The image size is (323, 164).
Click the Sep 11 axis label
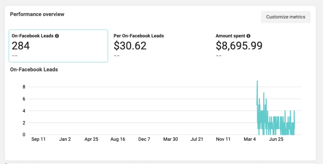pos(38,139)
